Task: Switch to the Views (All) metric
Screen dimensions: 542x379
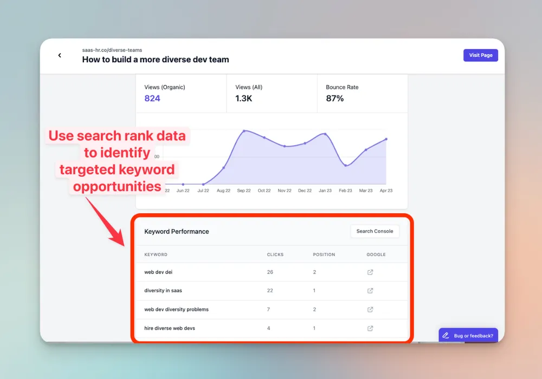Action: [x=272, y=93]
